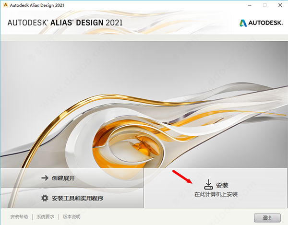The image size is (288, 225).
Task: Choose 在此计算机上安装 to install on this computer
Action: point(216,188)
